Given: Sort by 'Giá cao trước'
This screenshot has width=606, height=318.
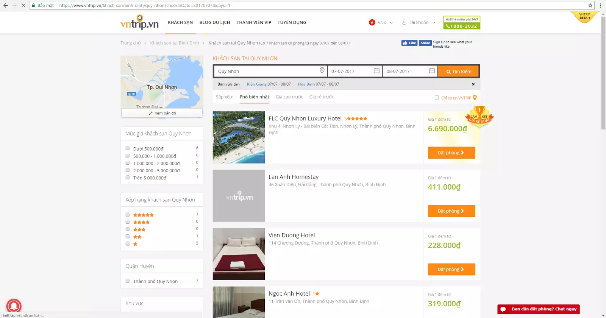Looking at the screenshot, I should (x=289, y=97).
